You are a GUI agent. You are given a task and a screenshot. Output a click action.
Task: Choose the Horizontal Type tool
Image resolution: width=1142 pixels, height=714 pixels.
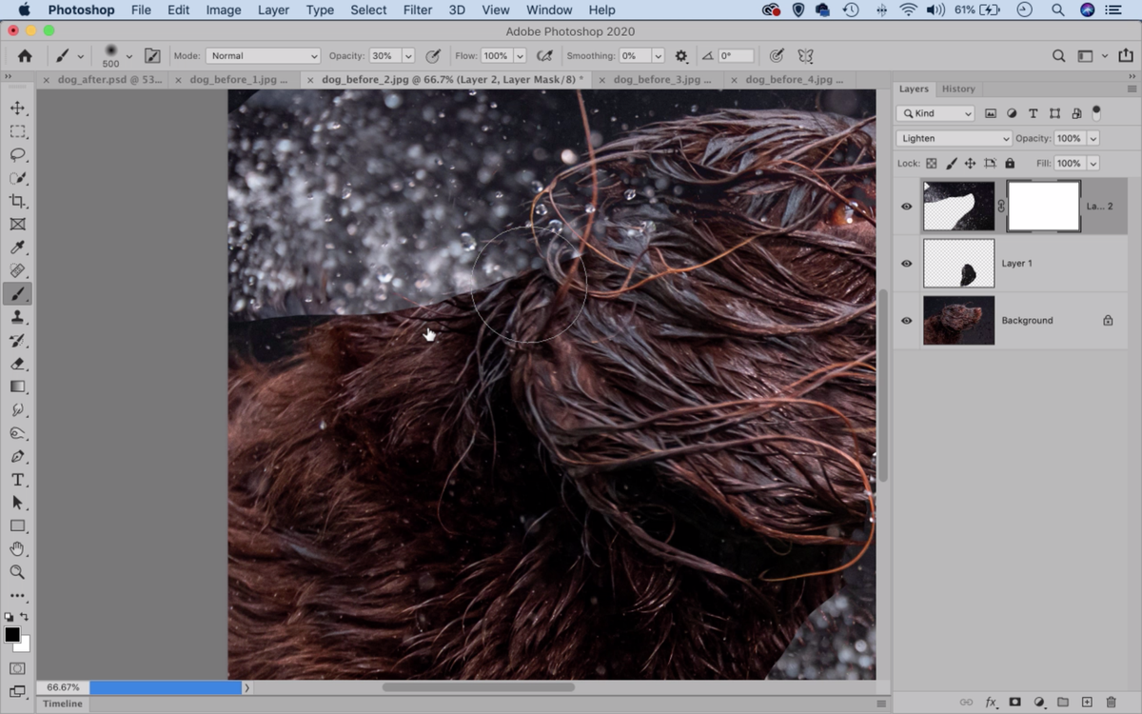pos(19,479)
